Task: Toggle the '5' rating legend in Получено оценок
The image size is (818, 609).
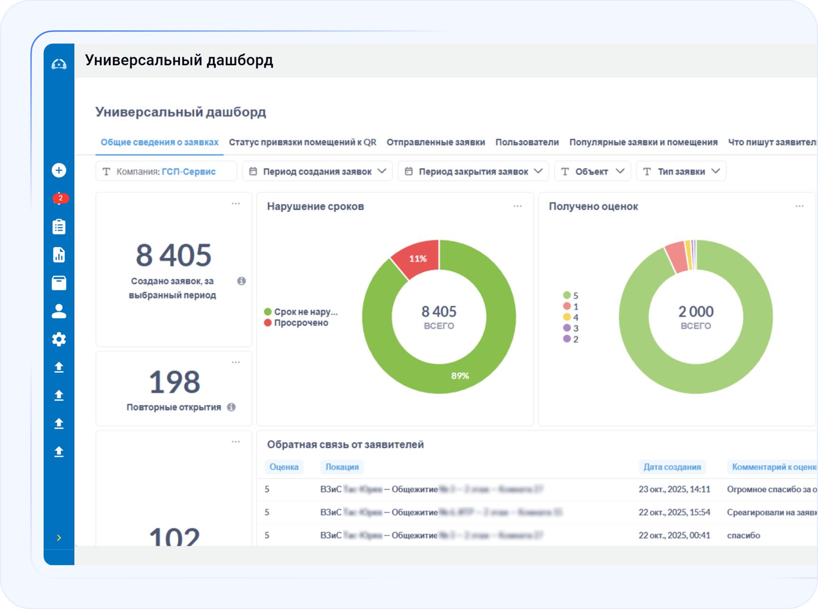Action: pos(571,295)
